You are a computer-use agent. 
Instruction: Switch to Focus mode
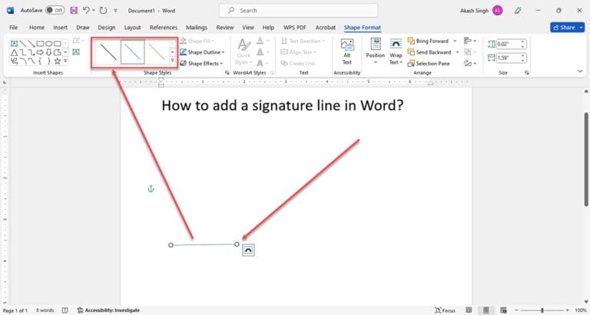(x=445, y=310)
